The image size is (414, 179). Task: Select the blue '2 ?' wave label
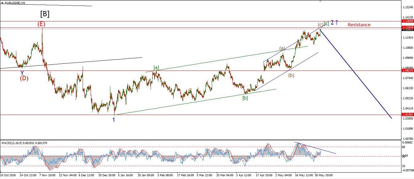click(334, 22)
